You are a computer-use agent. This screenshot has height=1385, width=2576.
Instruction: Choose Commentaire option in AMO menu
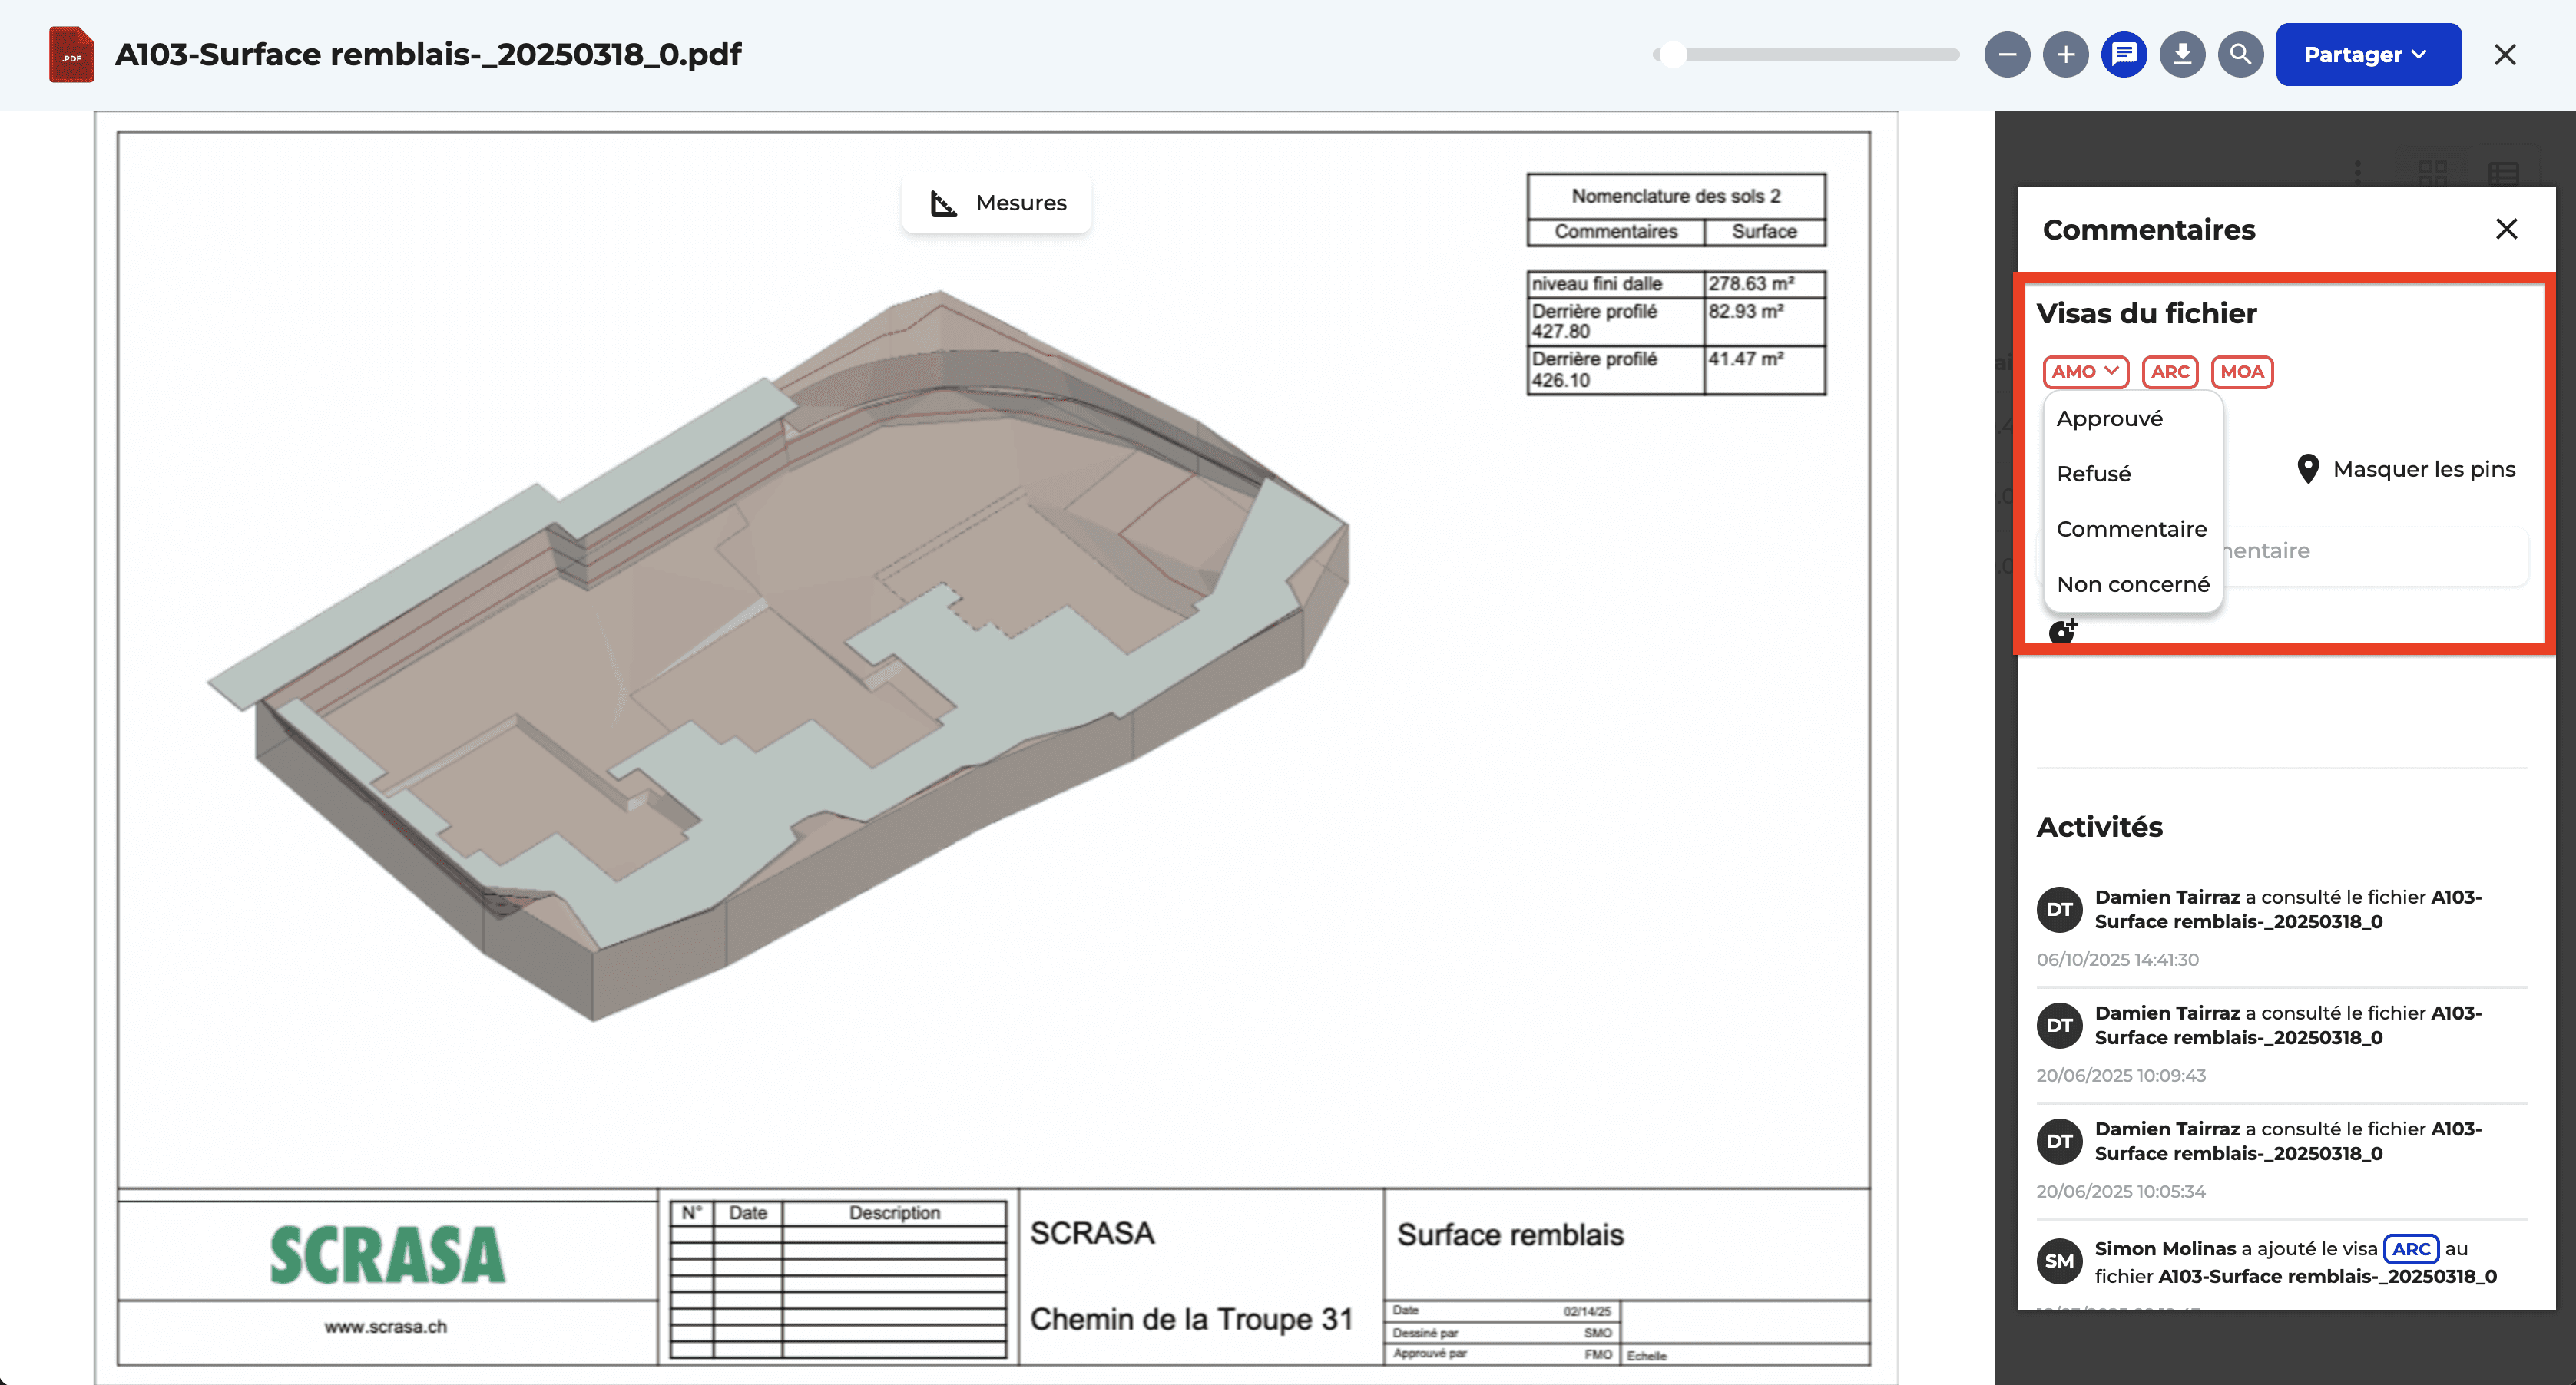[2131, 529]
